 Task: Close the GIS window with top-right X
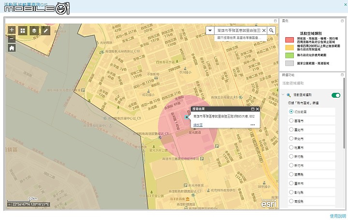point(345,4)
